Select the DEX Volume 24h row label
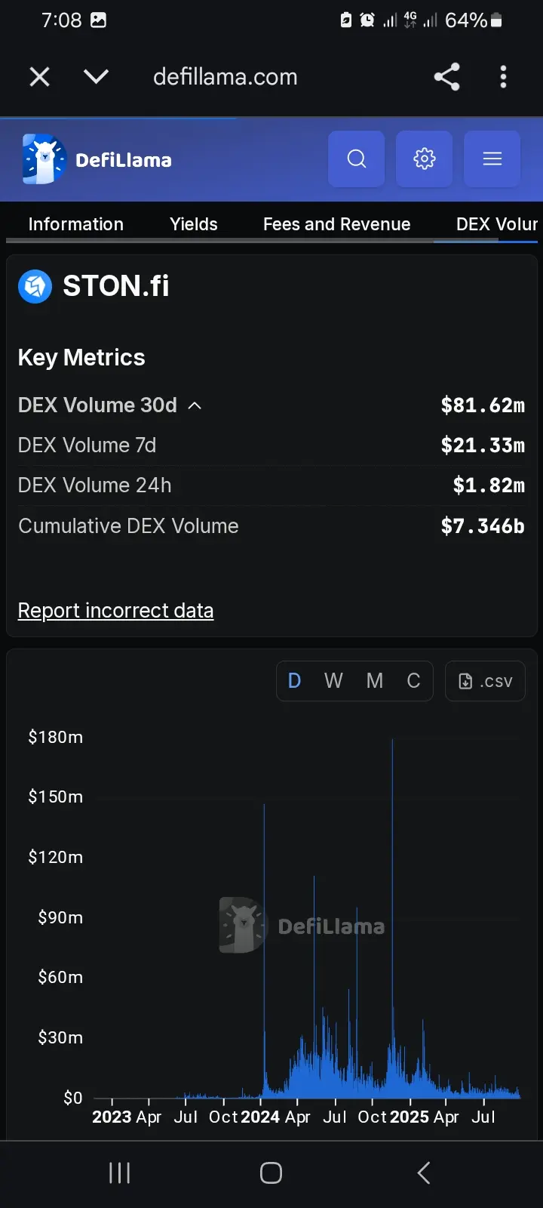This screenshot has height=1208, width=543. coord(94,485)
